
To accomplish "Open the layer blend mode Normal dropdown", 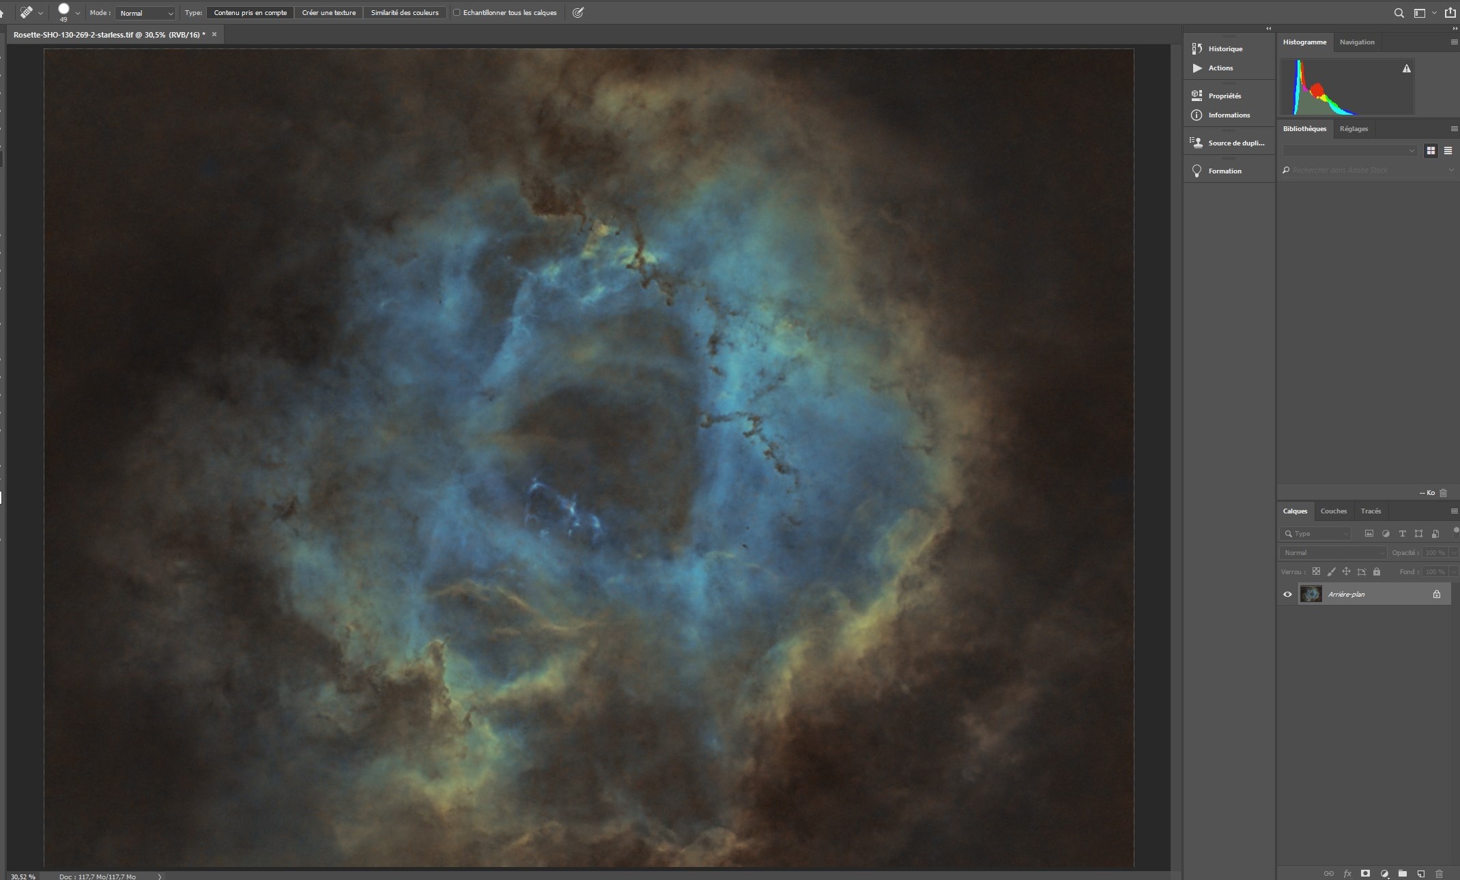I will [1334, 552].
